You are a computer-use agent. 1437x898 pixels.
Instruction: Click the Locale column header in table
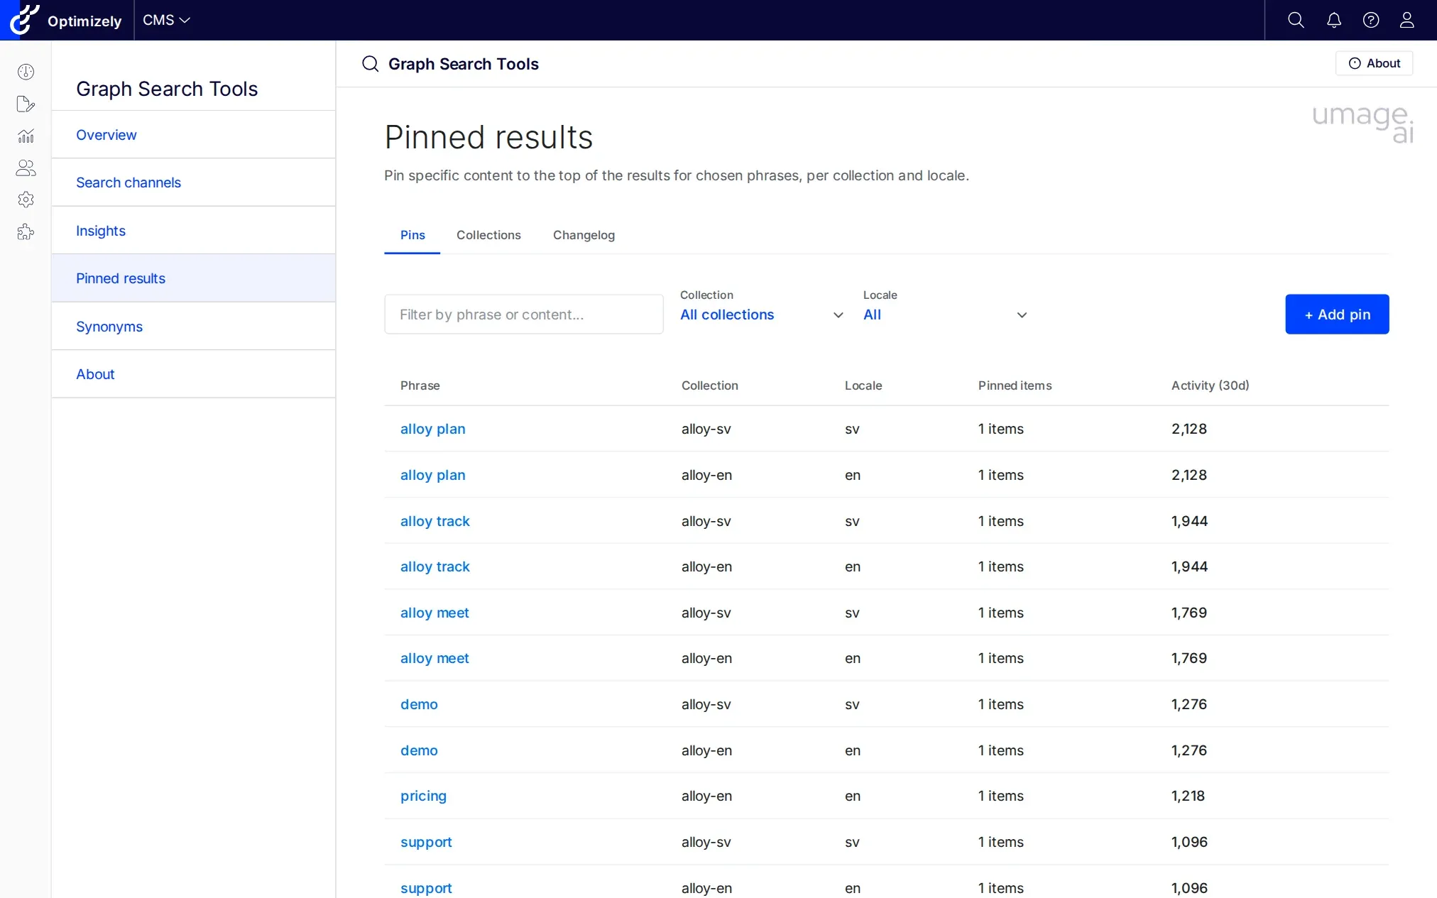863,385
